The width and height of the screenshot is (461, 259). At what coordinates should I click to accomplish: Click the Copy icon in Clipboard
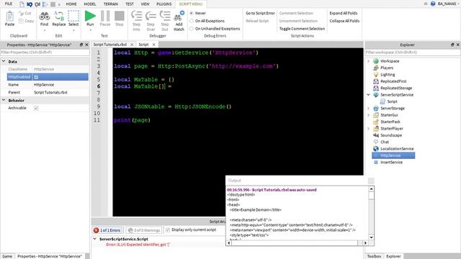click(21, 21)
